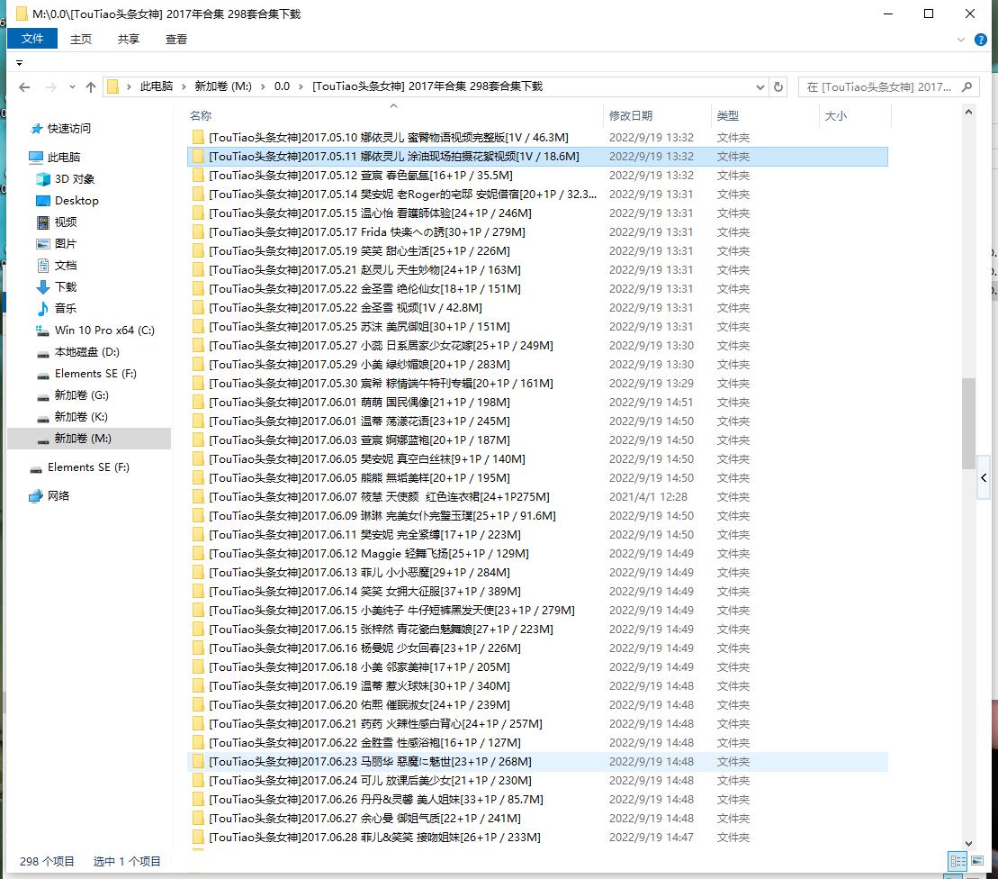Screen dimensions: 998x879
Task: Select the 图片 pictures icon in the sidebar
Action: pos(43,244)
